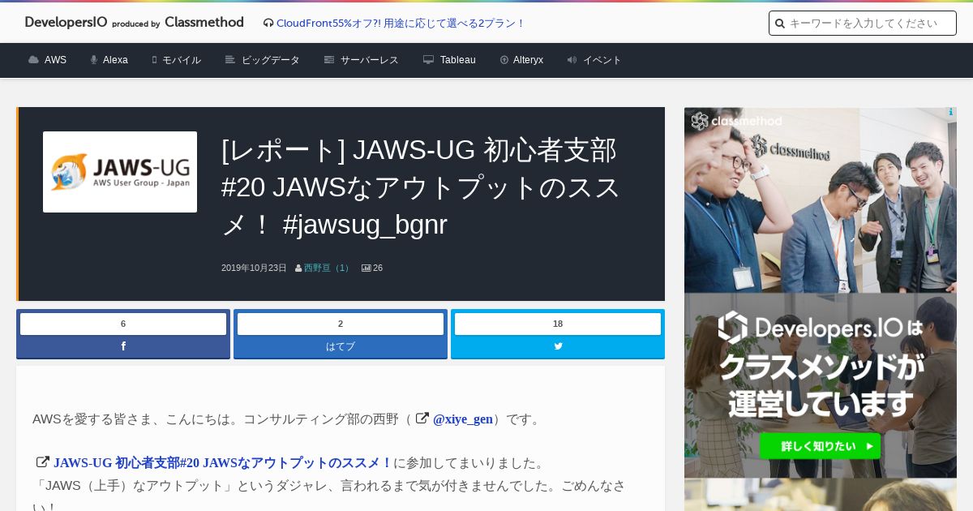Share the article on Facebook
This screenshot has width=973, height=511.
[123, 346]
